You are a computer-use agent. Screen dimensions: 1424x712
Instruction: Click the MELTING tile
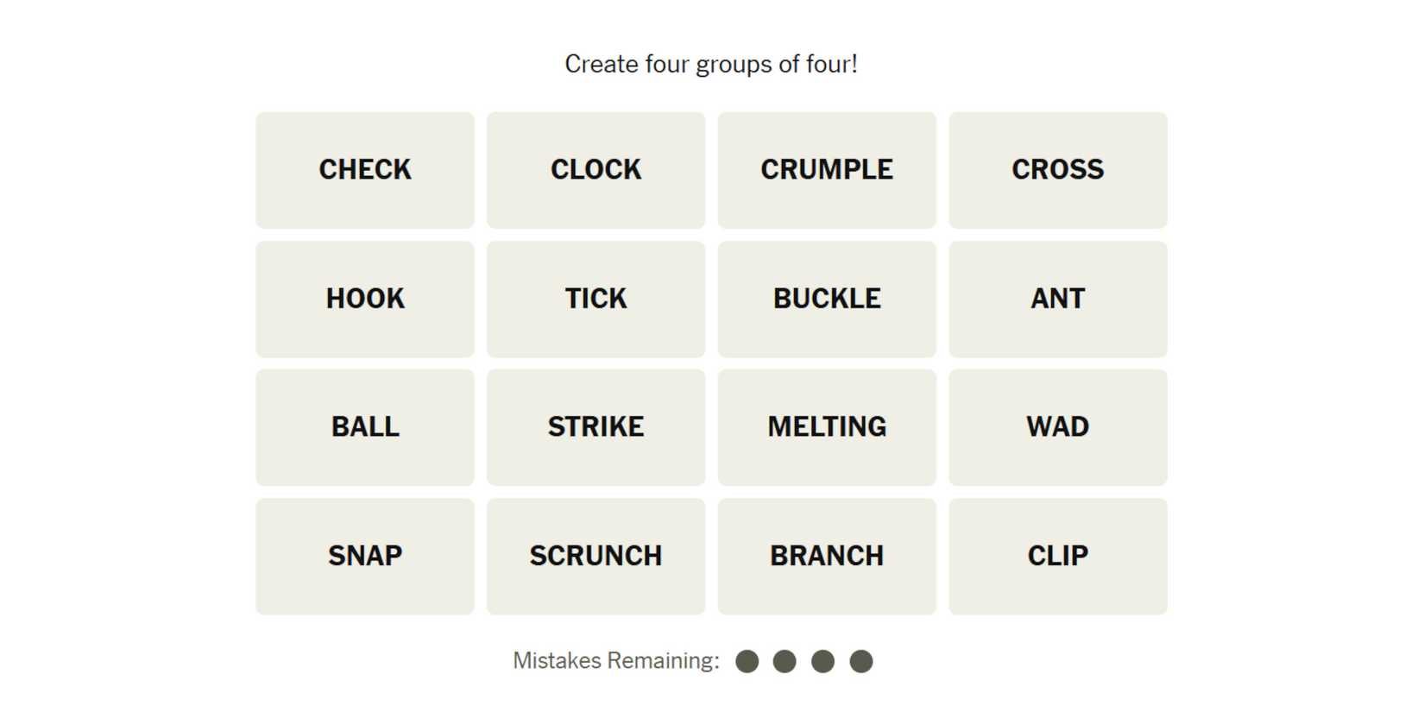point(826,427)
